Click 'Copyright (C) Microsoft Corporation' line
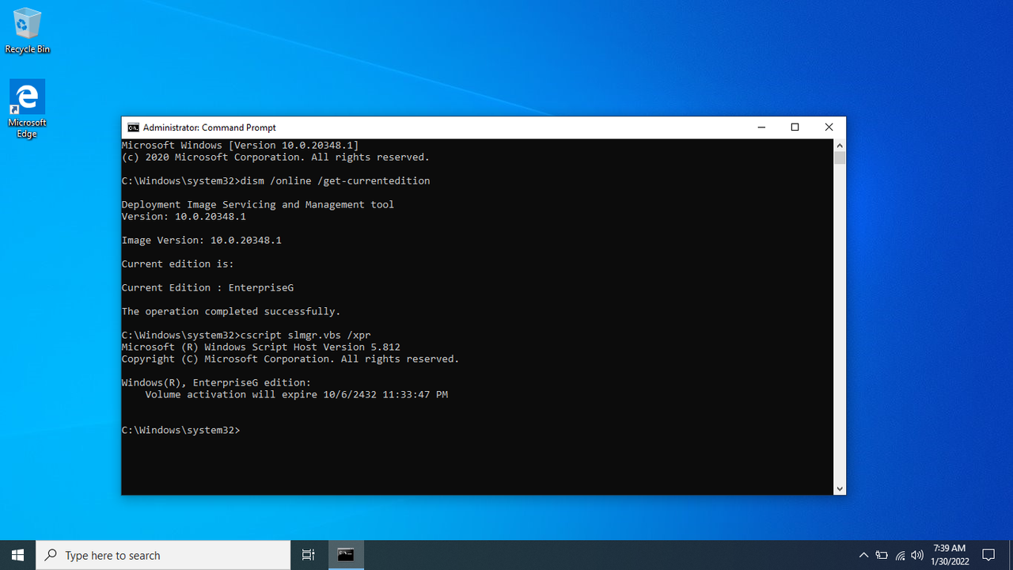This screenshot has width=1013, height=570. (x=290, y=359)
